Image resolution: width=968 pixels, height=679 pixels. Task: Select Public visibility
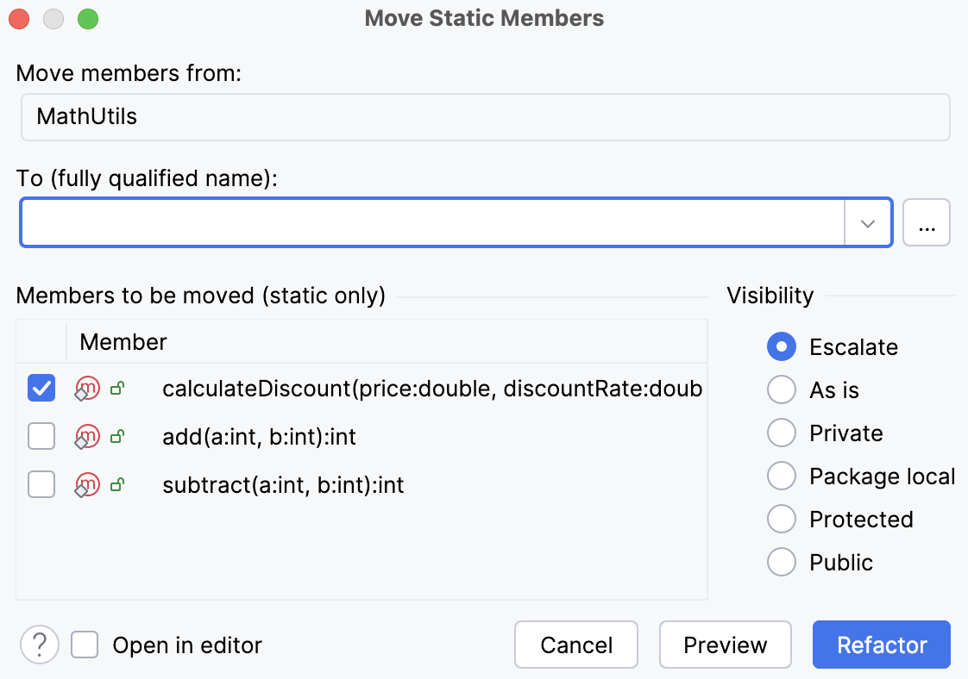(781, 562)
